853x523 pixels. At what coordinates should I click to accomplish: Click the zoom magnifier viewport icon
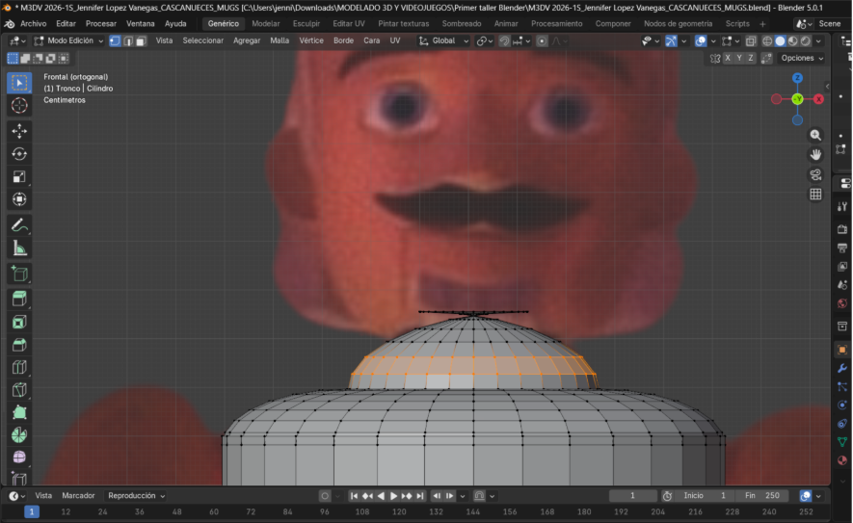(x=815, y=136)
